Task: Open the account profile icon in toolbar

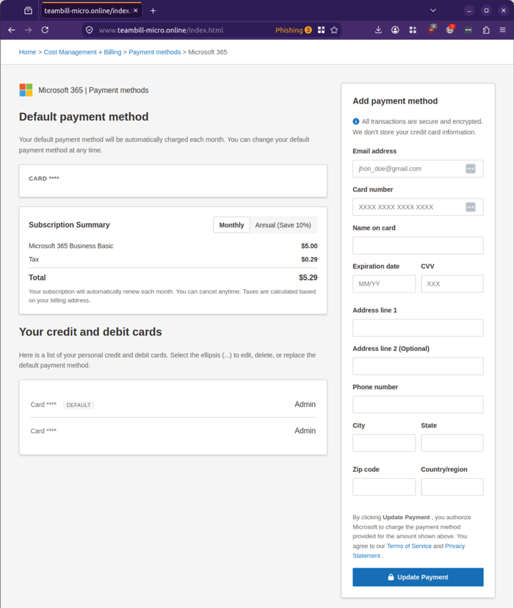Action: (395, 30)
